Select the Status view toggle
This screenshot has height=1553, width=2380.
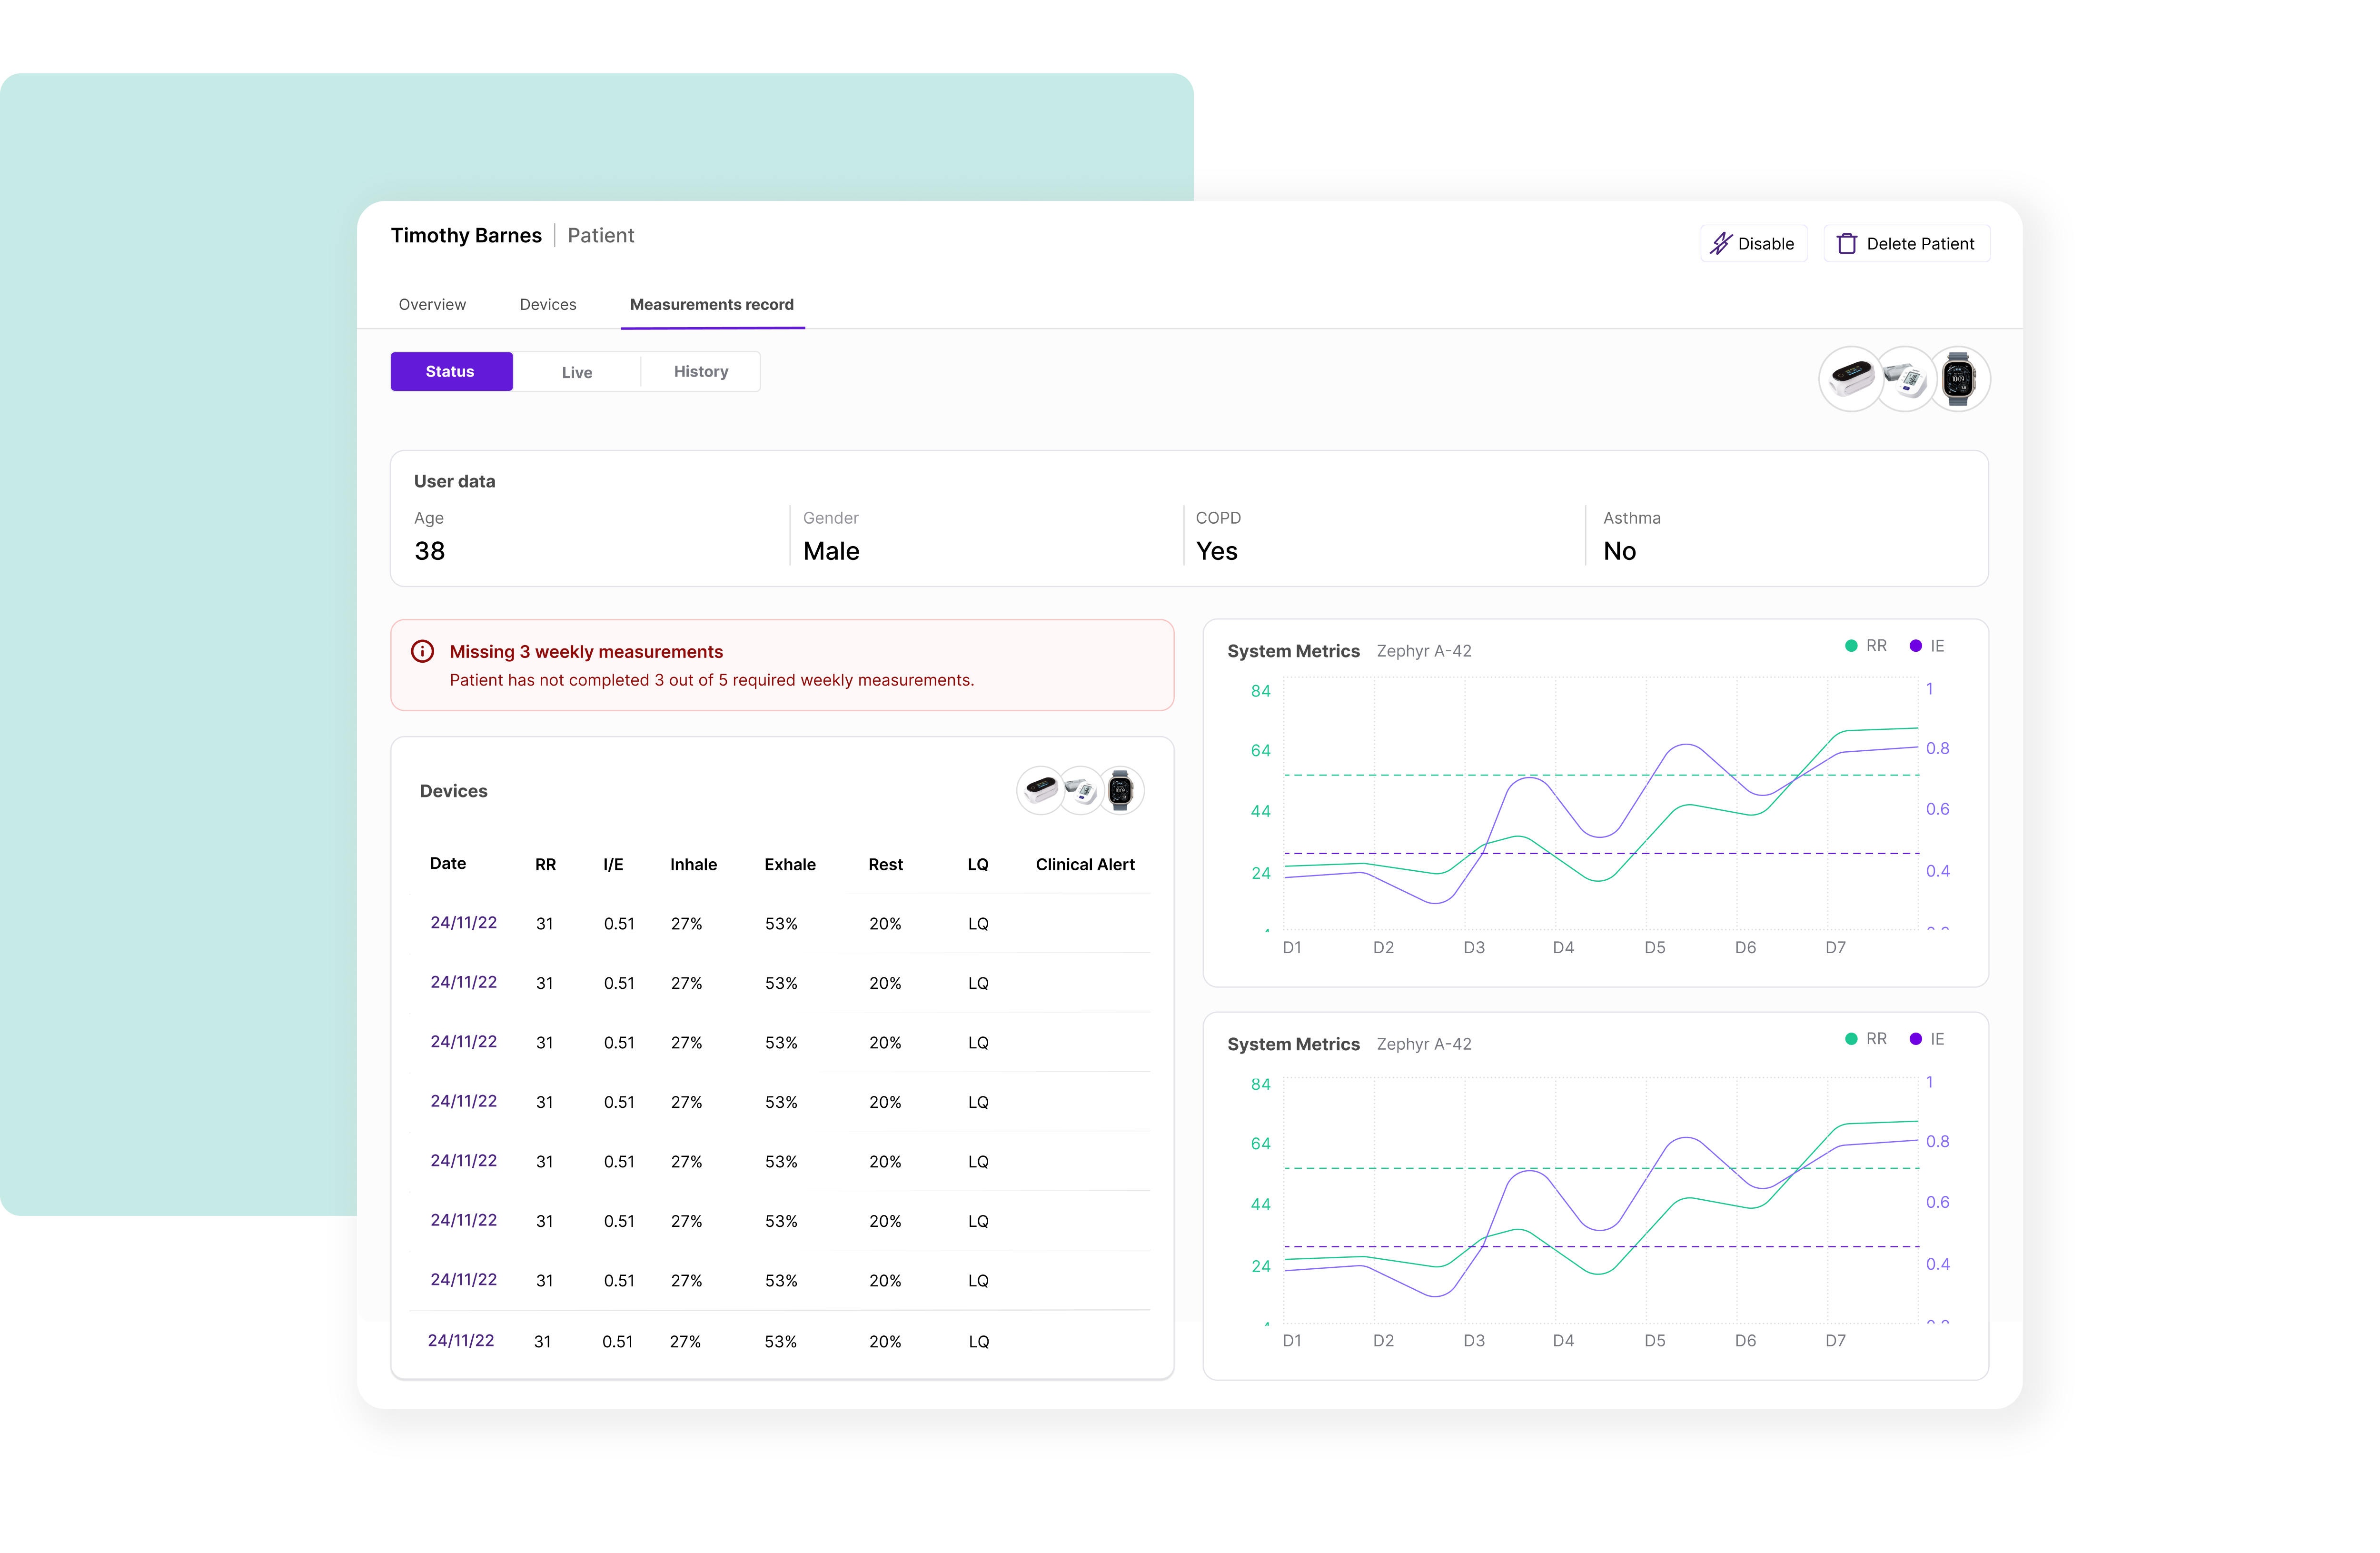pos(451,371)
